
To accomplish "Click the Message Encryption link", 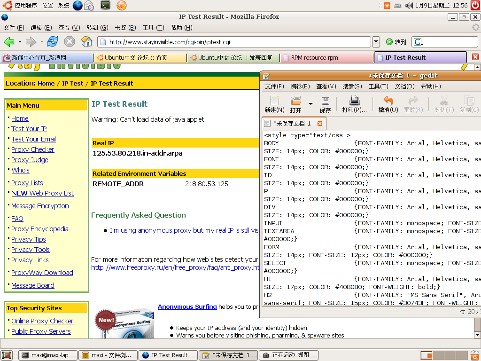I will pos(40,206).
